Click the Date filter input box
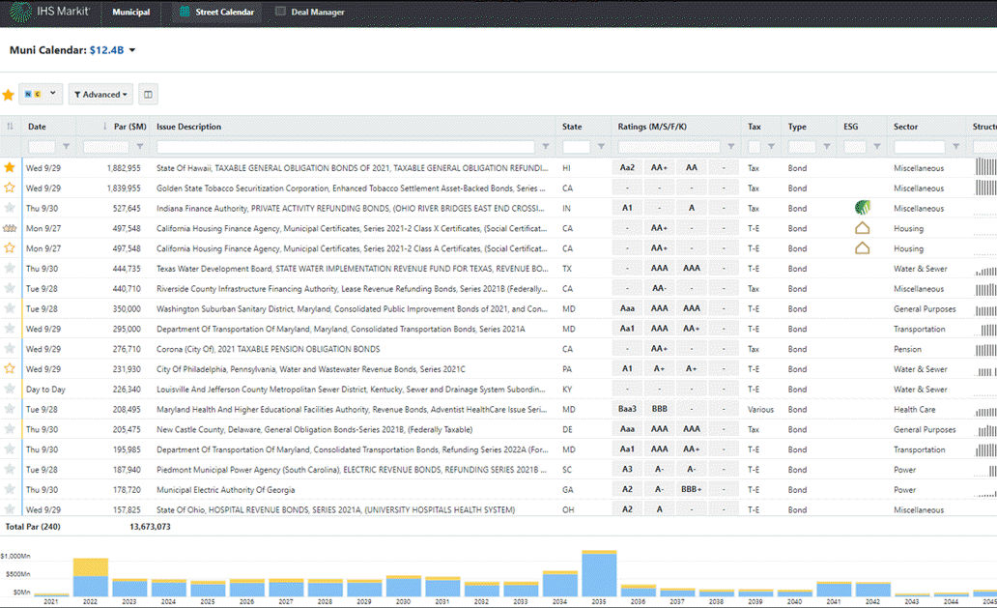The width and height of the screenshot is (997, 608). (x=42, y=147)
